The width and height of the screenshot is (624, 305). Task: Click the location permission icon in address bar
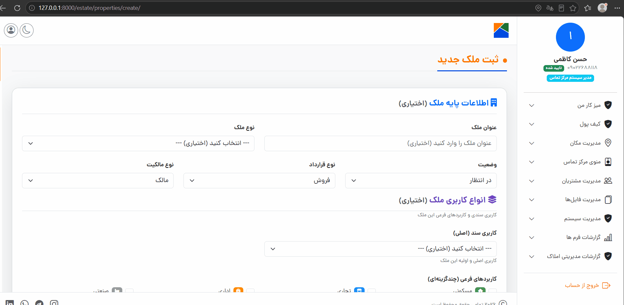538,8
